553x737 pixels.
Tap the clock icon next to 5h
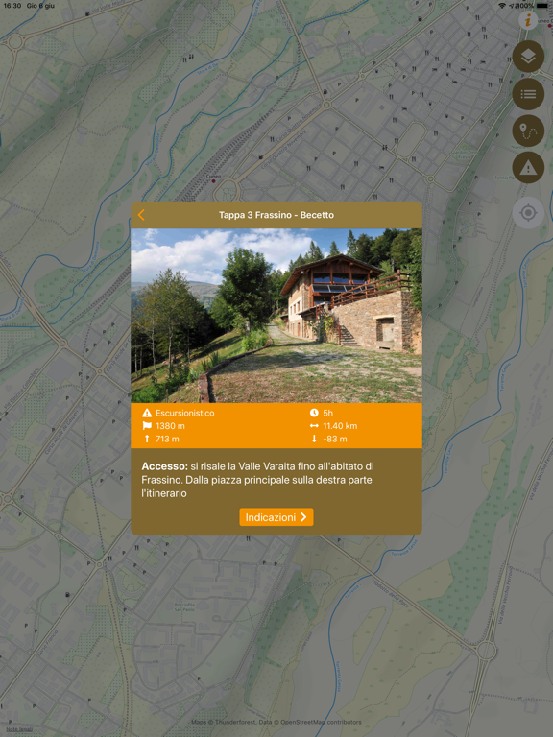click(x=314, y=413)
